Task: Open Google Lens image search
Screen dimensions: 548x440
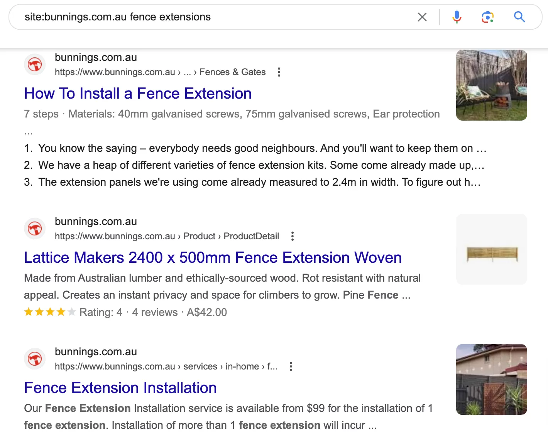Action: pyautogui.click(x=488, y=17)
